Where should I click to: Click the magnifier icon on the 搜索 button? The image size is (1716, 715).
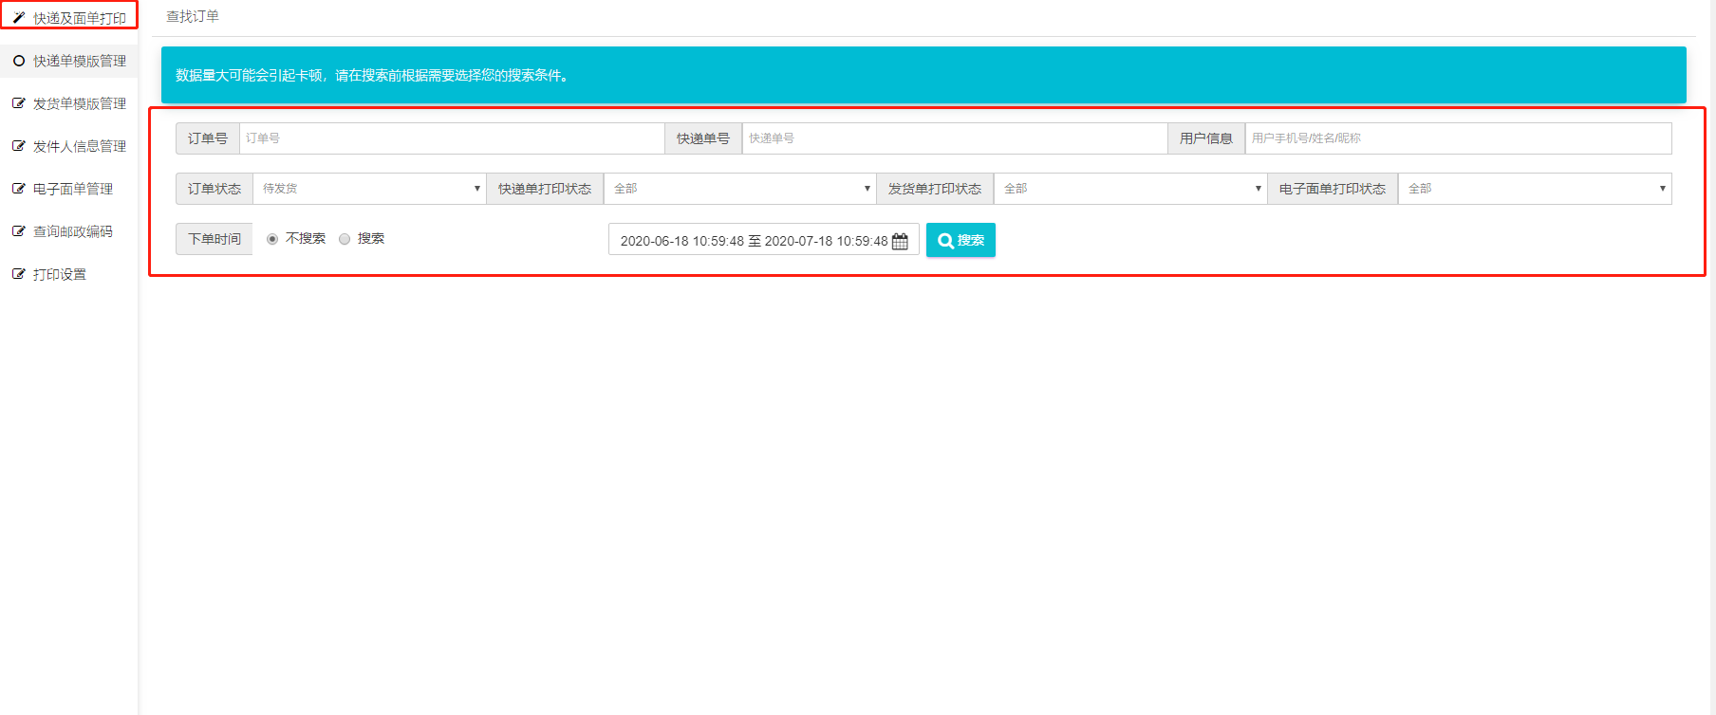(x=945, y=241)
